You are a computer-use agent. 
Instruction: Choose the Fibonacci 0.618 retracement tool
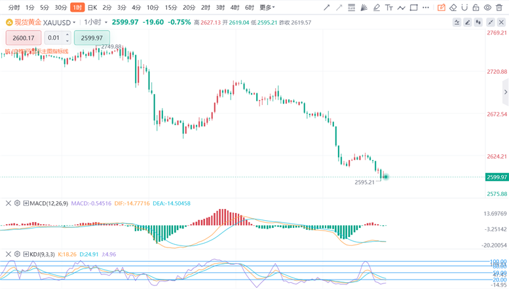pos(351,7)
